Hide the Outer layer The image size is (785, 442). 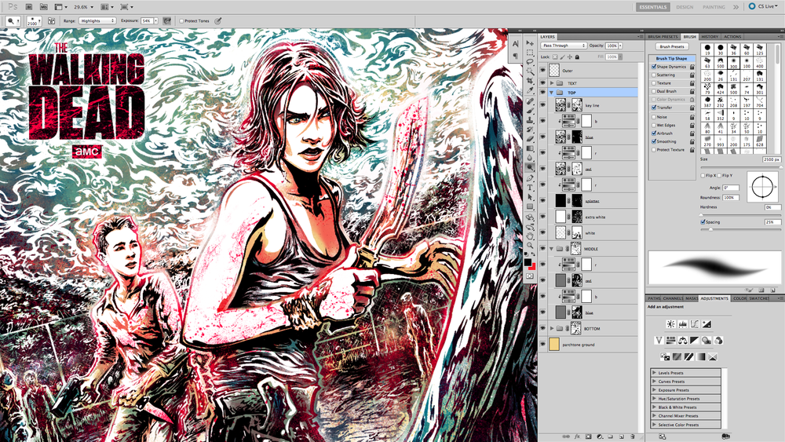point(542,71)
